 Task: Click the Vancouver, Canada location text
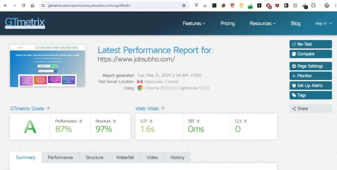[x=161, y=82]
